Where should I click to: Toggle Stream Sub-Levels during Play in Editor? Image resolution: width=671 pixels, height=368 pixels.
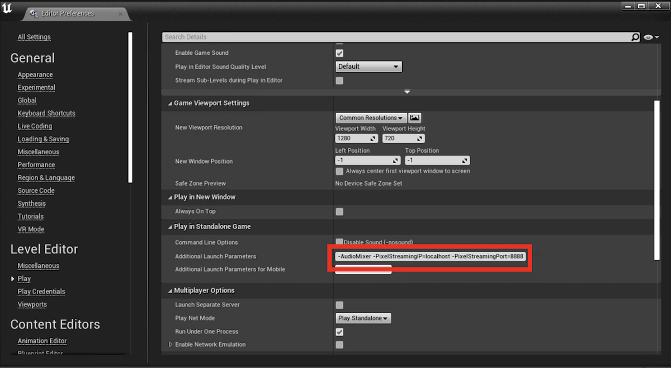tap(339, 81)
